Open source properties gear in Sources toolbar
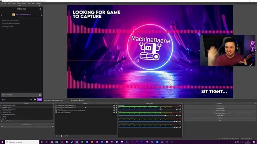Image resolution: width=257 pixels, height=144 pixels. [x=61, y=136]
